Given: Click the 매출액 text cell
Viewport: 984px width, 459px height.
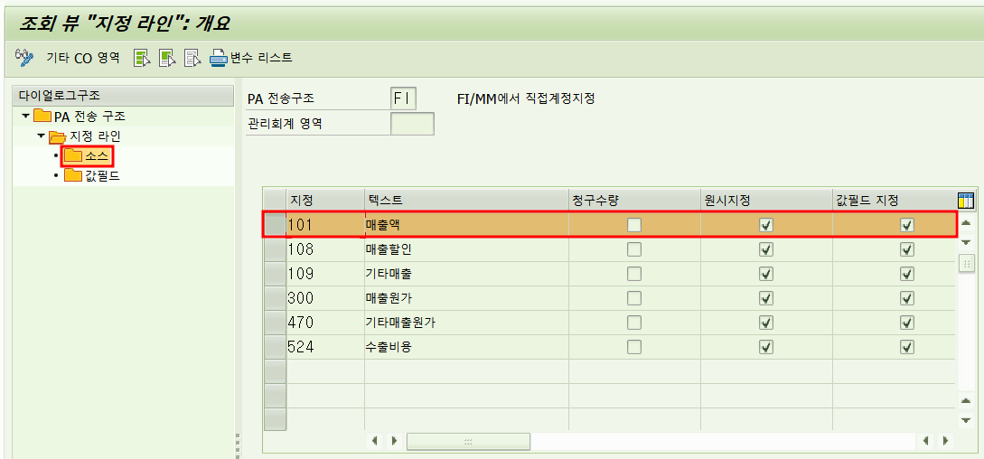Looking at the screenshot, I should pyautogui.click(x=466, y=225).
